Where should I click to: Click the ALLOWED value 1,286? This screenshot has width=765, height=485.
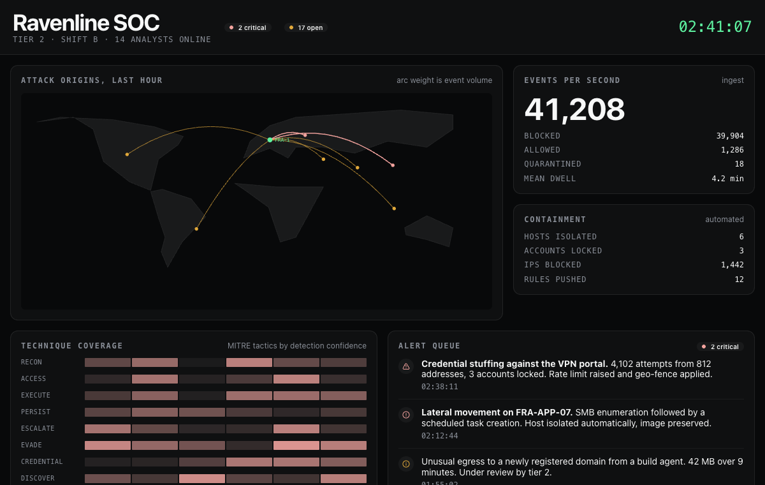(x=732, y=150)
